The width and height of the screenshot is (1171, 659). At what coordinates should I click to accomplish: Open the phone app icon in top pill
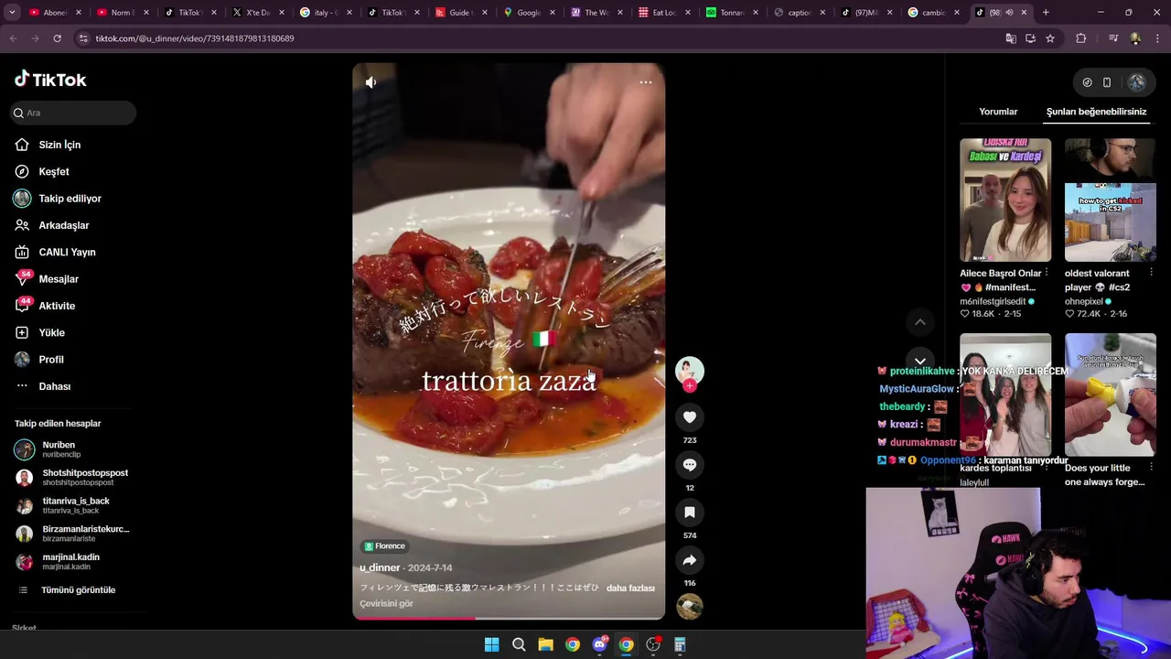pos(1107,82)
